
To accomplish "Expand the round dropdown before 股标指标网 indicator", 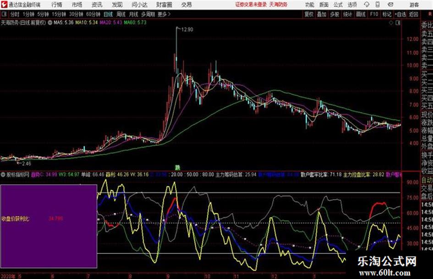I will point(3,175).
